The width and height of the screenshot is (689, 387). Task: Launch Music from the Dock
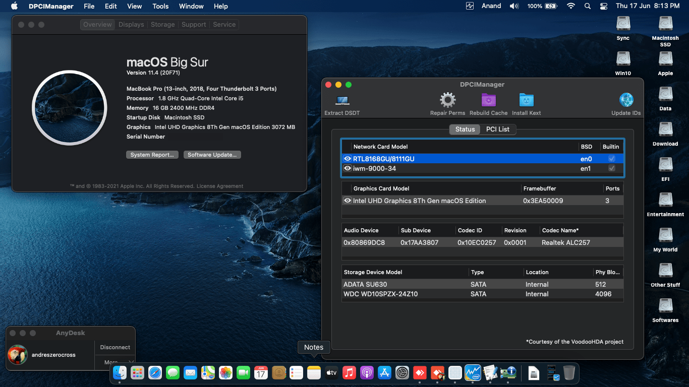pos(349,373)
